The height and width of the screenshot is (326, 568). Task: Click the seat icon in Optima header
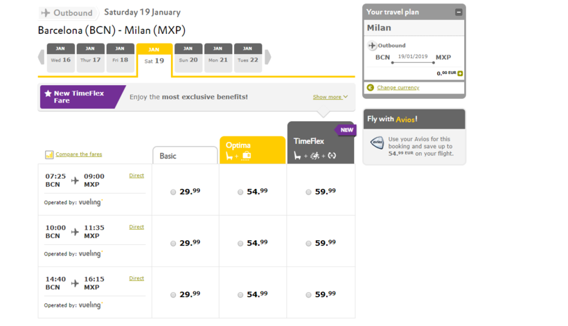[229, 156]
